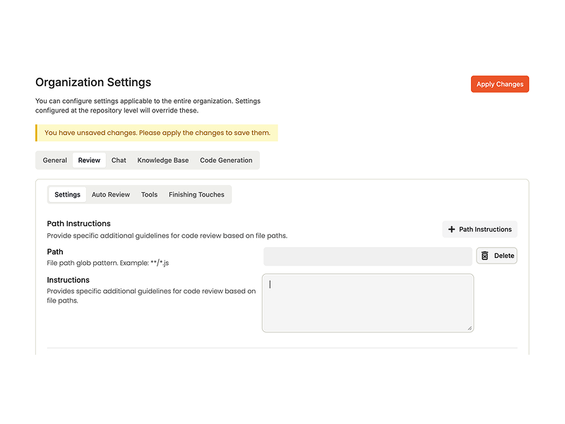This screenshot has height=424, width=565.
Task: Click the Path Instructions section heading
Action: [78, 223]
